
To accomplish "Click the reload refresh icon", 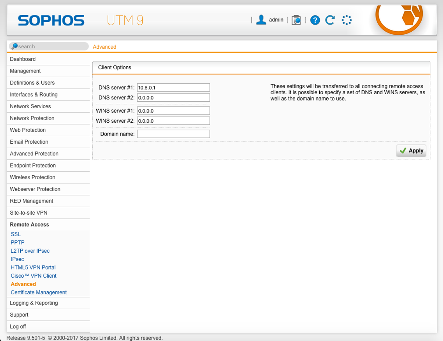I will [x=330, y=20].
